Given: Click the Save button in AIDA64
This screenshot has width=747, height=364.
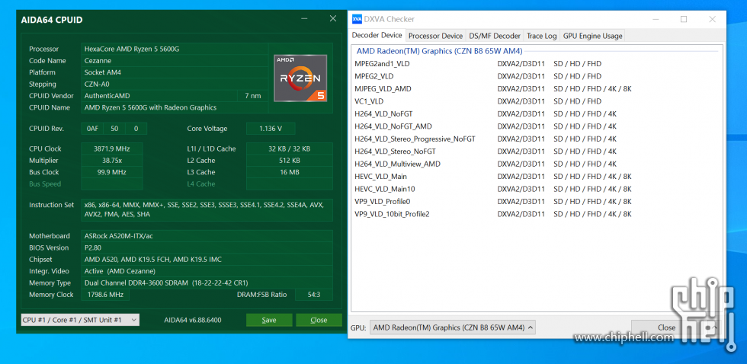Looking at the screenshot, I should pyautogui.click(x=269, y=320).
